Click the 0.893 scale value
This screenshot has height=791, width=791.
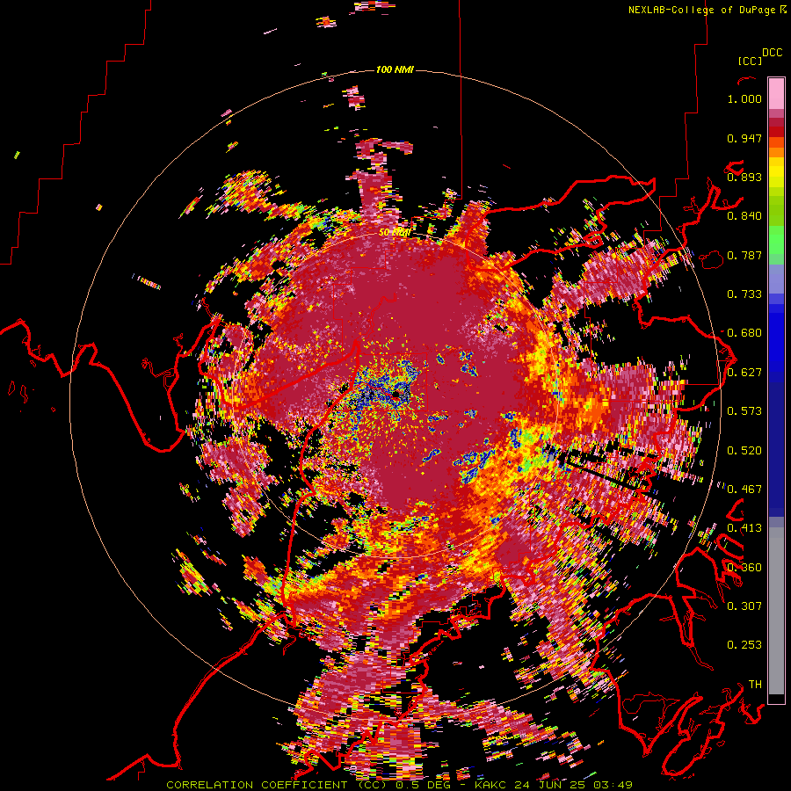click(744, 177)
